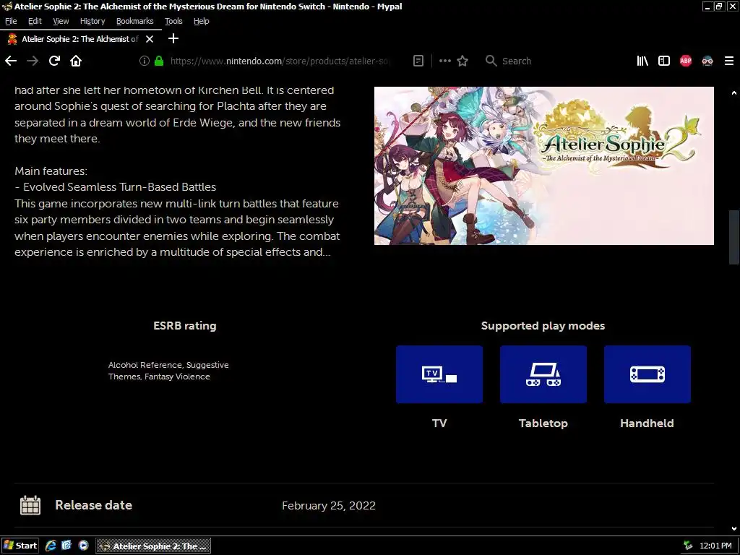Show sidebars

[664, 61]
